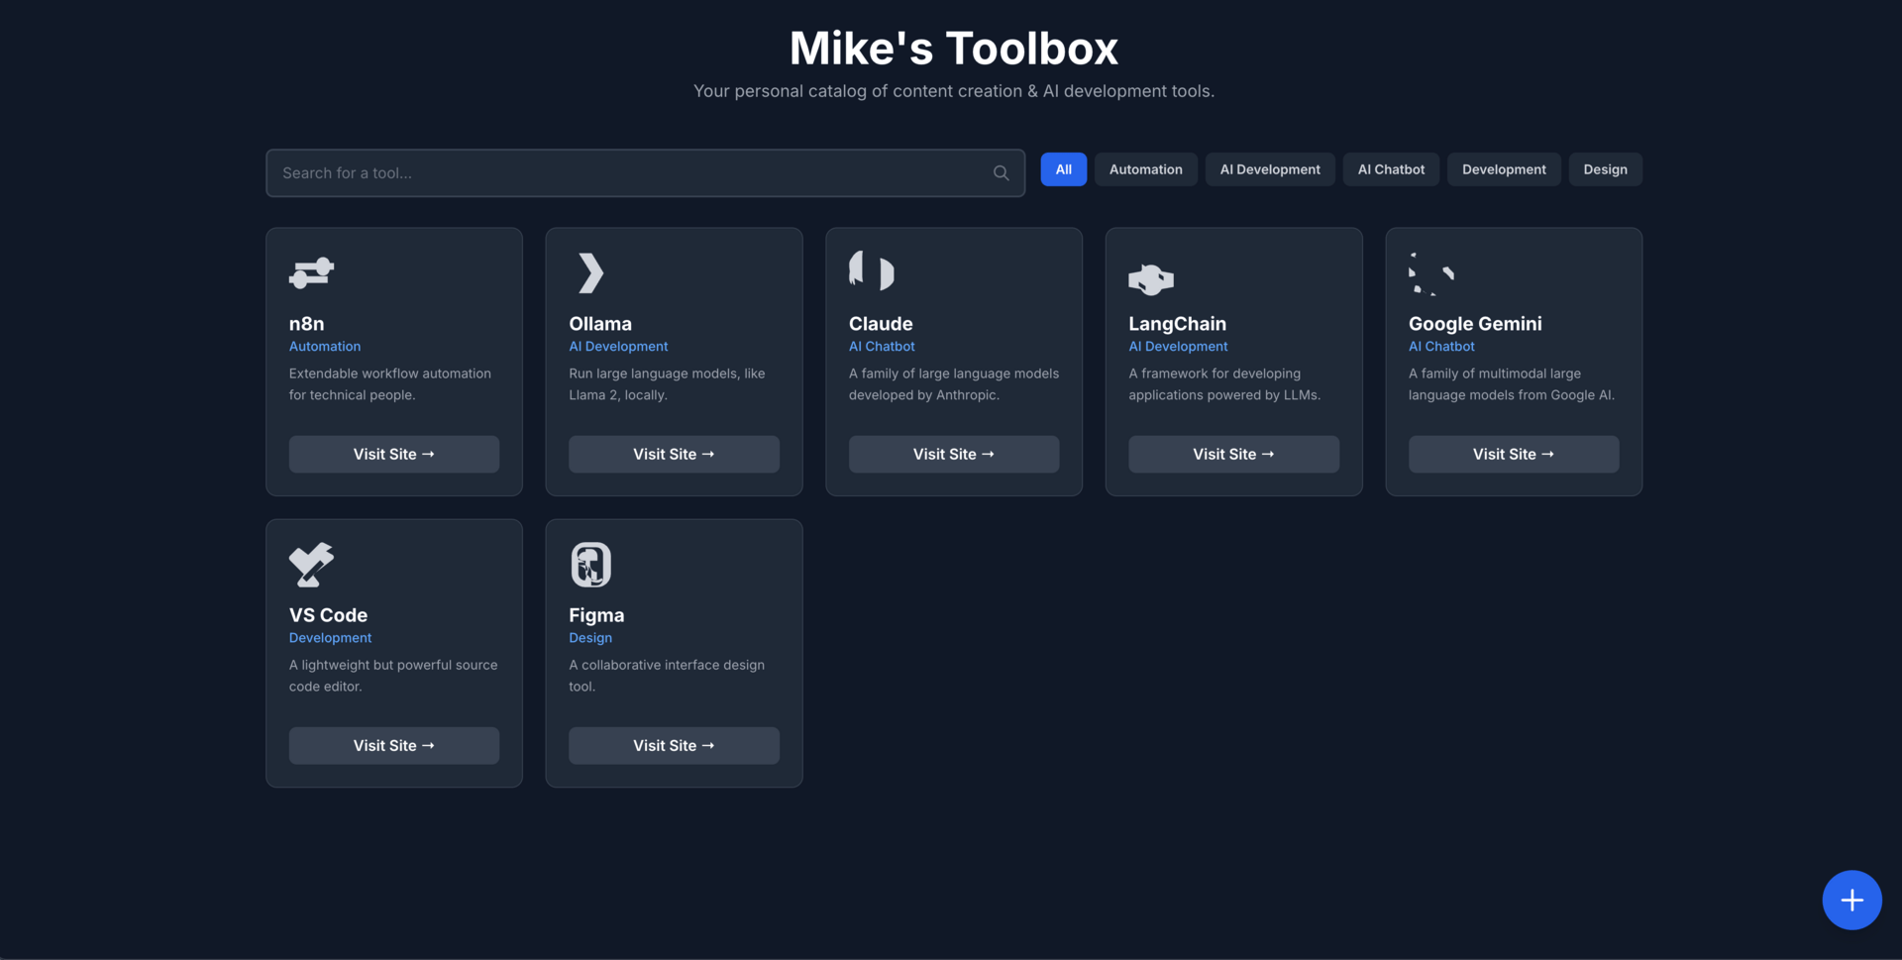Click the Mike's Toolbox heading
The width and height of the screenshot is (1902, 960).
954,49
